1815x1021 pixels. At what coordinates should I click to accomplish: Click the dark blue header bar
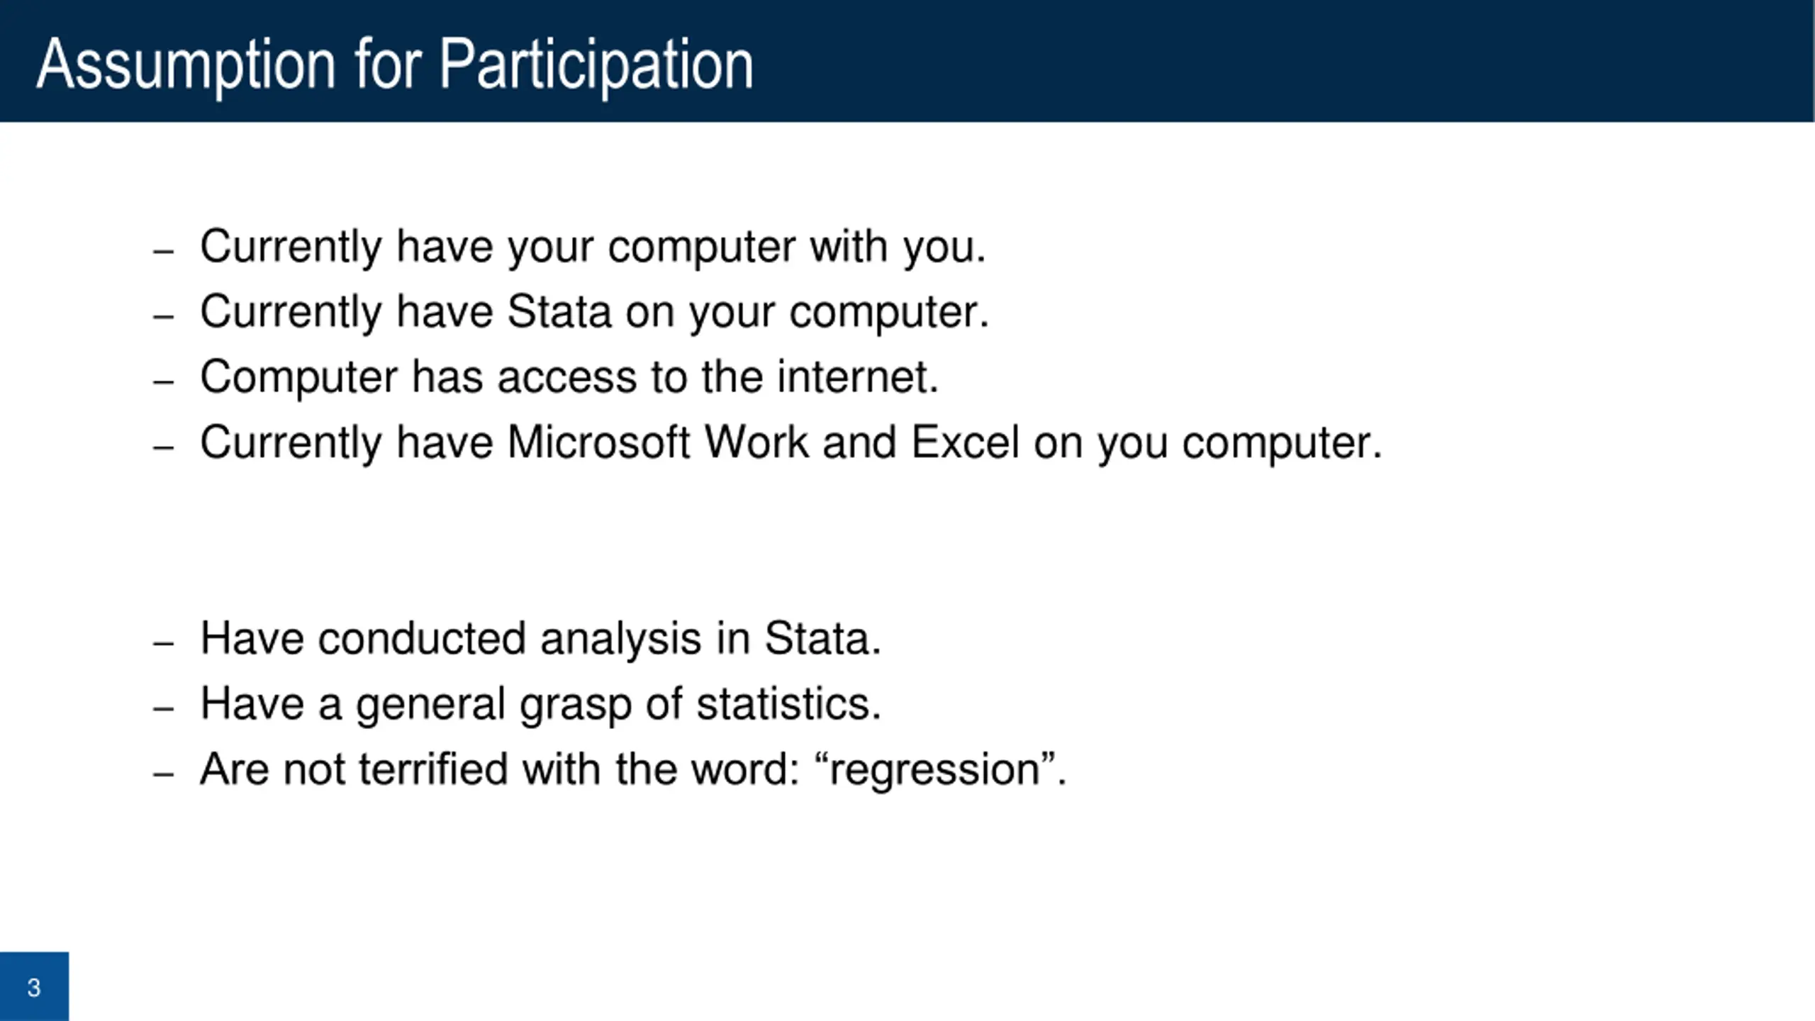(907, 61)
